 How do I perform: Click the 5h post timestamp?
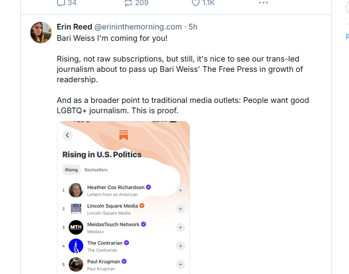pyautogui.click(x=193, y=27)
